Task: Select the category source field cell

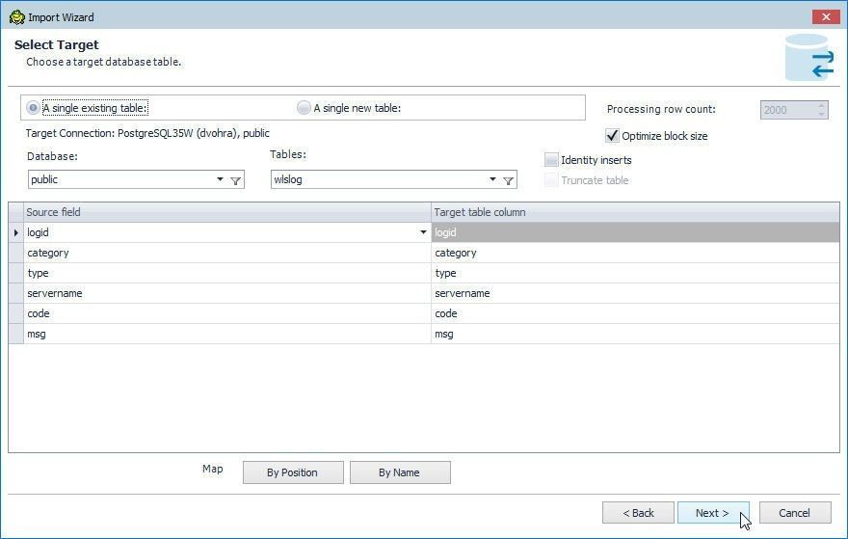Action: (227, 253)
